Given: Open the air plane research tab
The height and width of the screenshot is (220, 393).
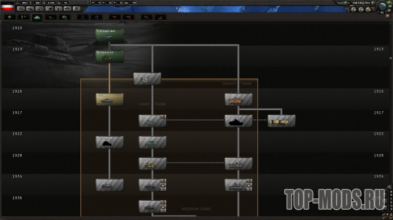Looking at the screenshot, I should click(x=115, y=17).
